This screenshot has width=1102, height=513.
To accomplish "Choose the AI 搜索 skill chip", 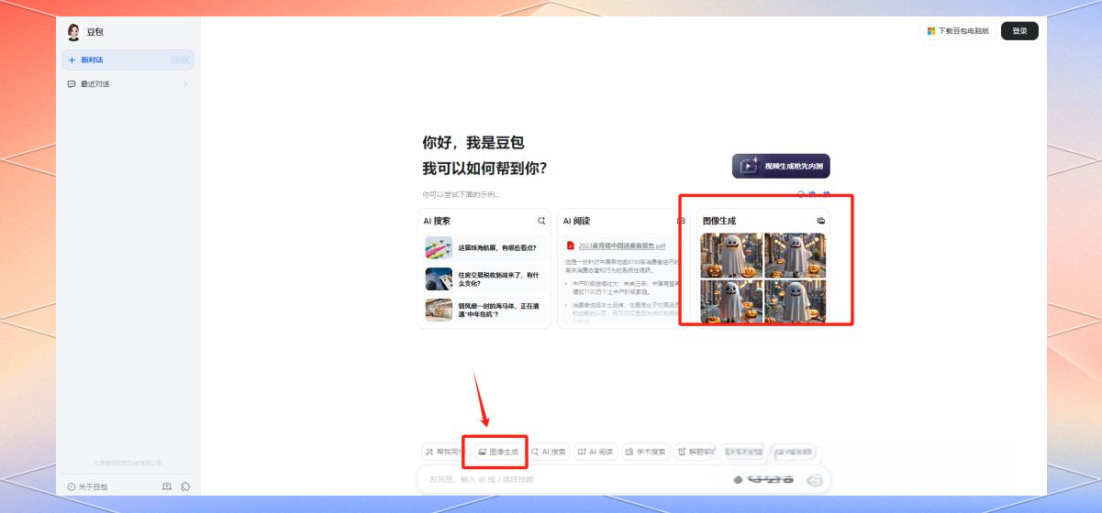I will (548, 452).
